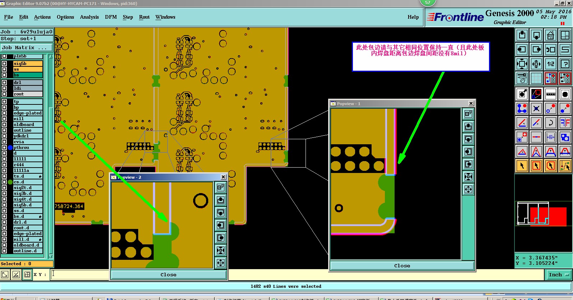Click the snap grid icon beside X Y

pos(27,275)
